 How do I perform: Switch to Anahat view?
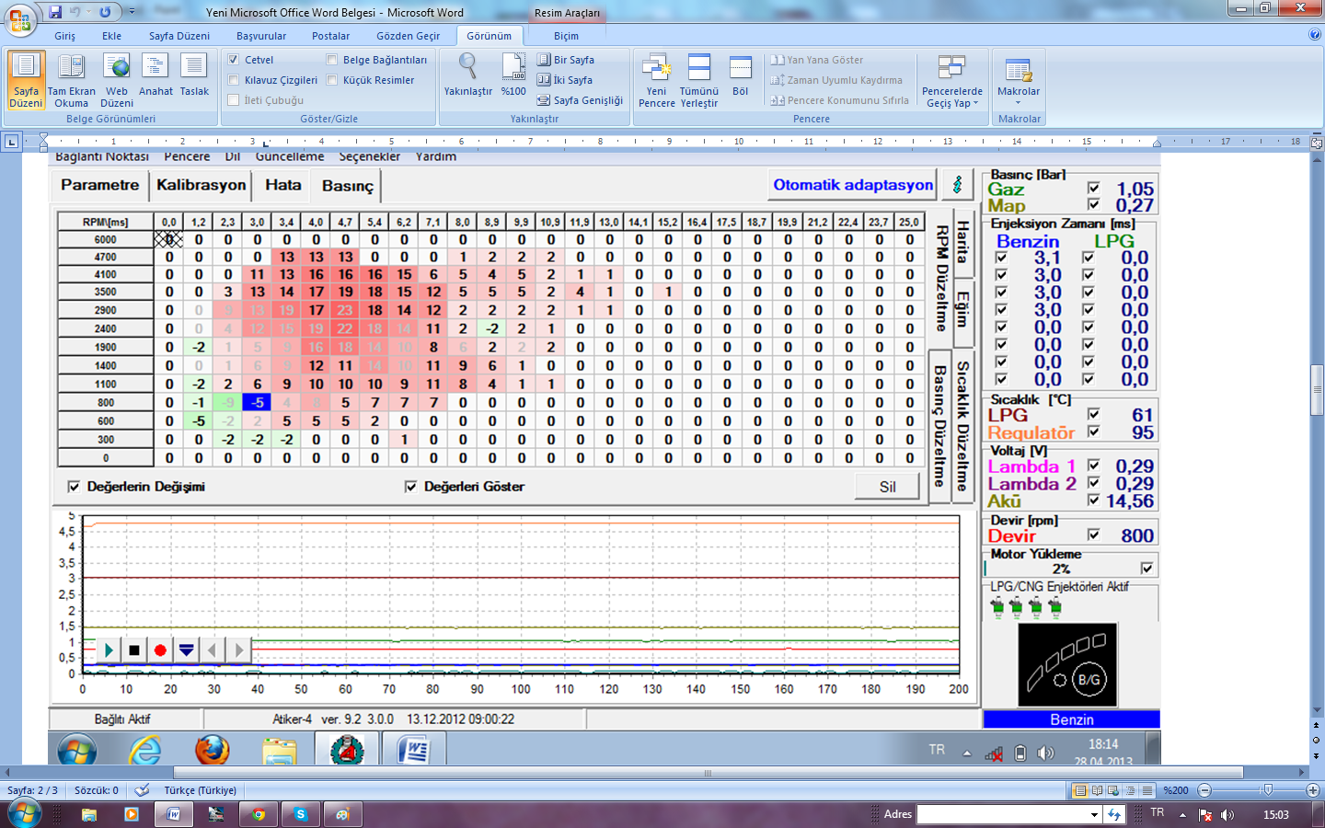(156, 75)
